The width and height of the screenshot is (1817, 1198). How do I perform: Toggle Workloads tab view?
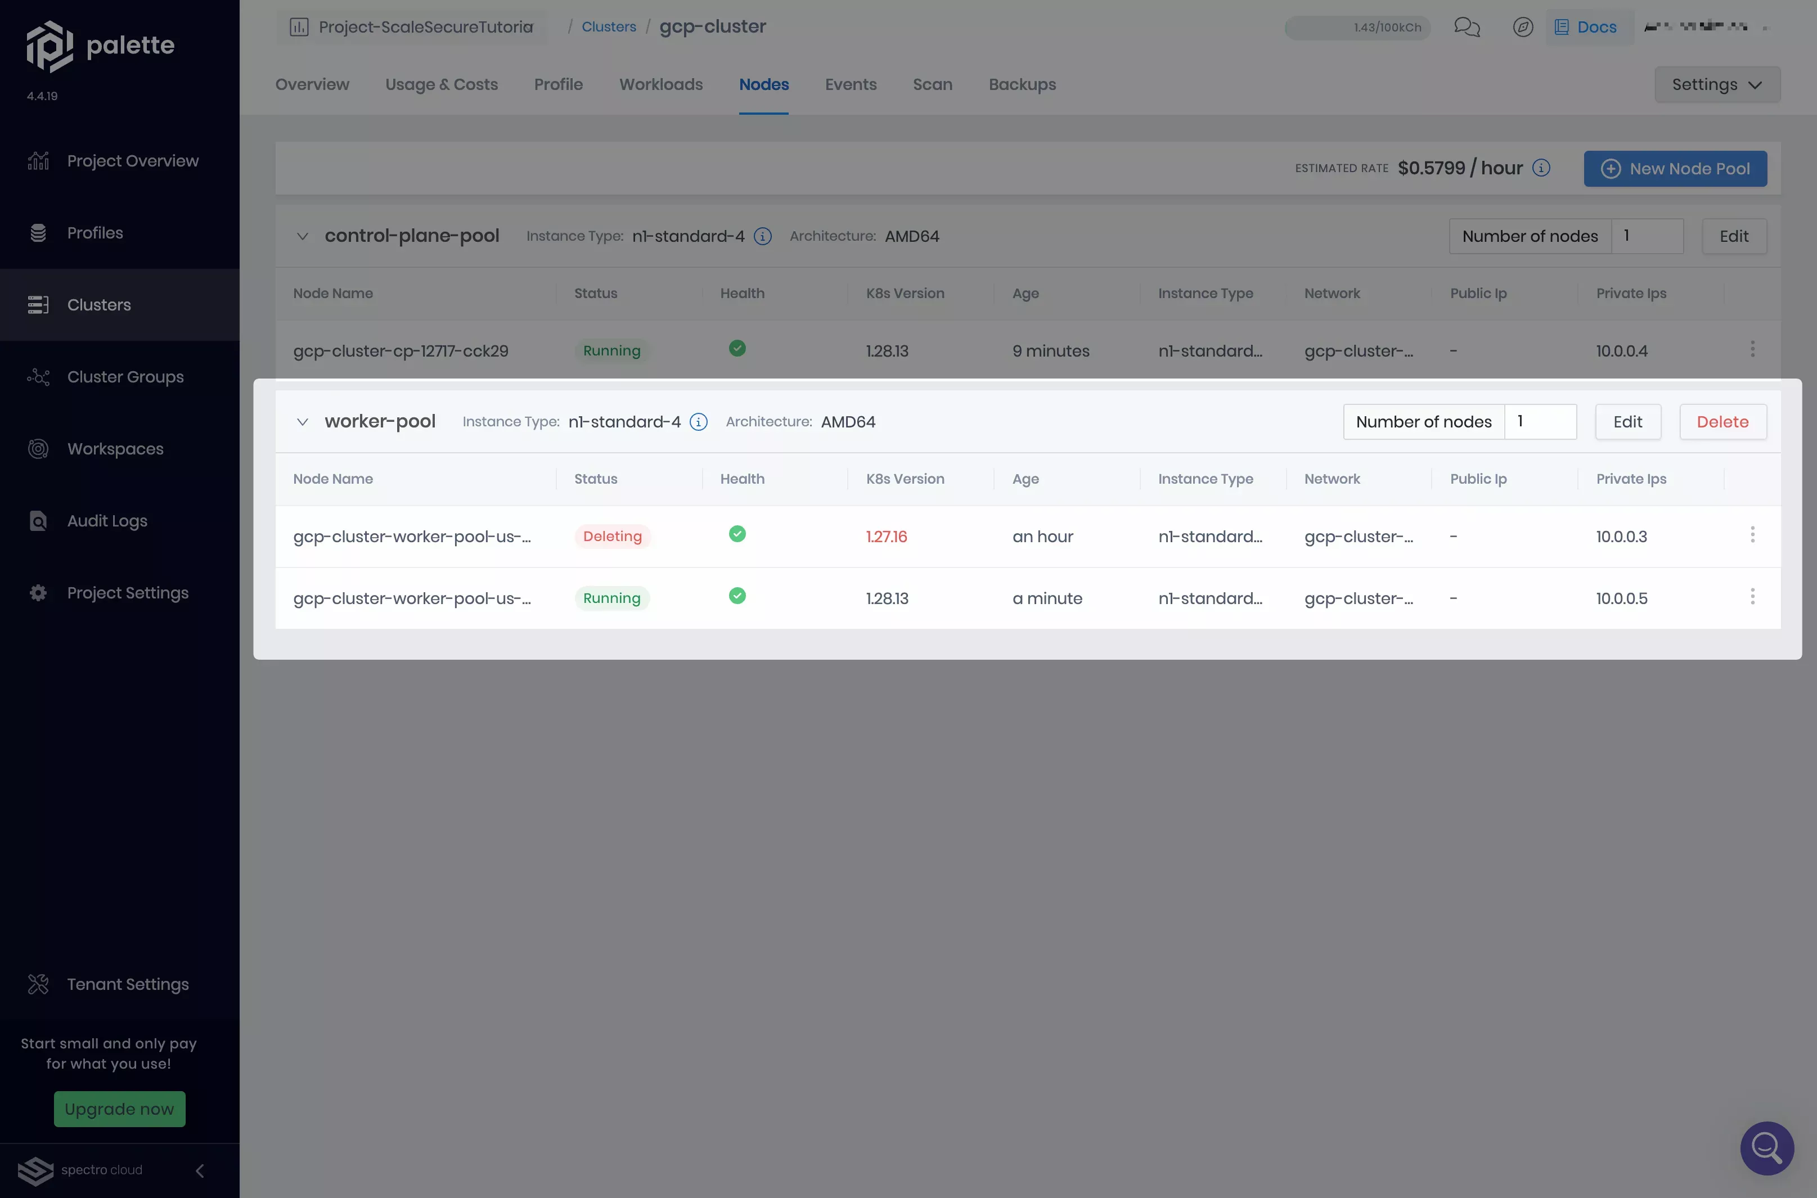[660, 84]
